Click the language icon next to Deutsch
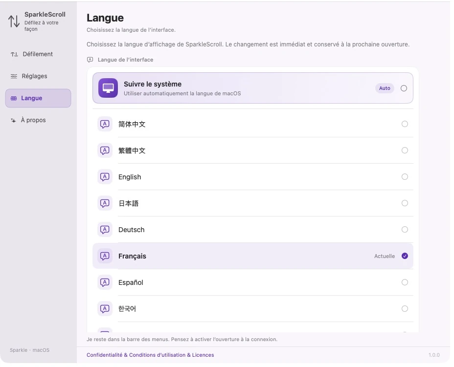Image resolution: width=454 pixels, height=367 pixels. coord(105,230)
